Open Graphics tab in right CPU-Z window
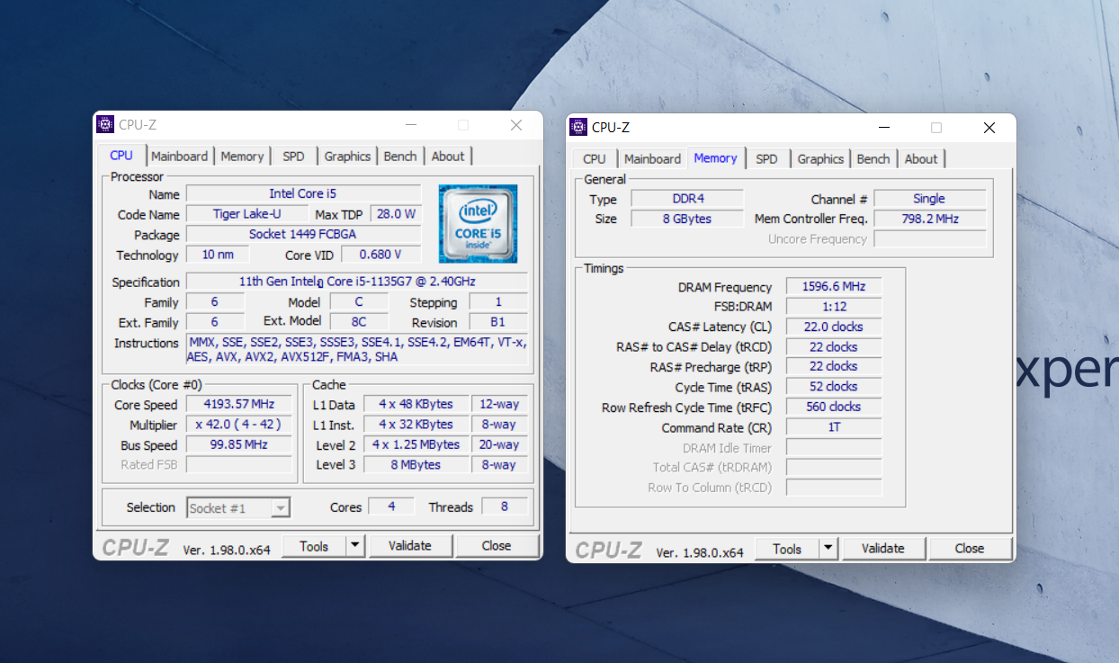This screenshot has height=663, width=1119. coord(820,159)
